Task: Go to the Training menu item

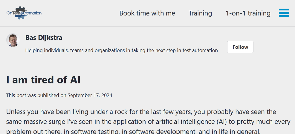Action: 200,13
